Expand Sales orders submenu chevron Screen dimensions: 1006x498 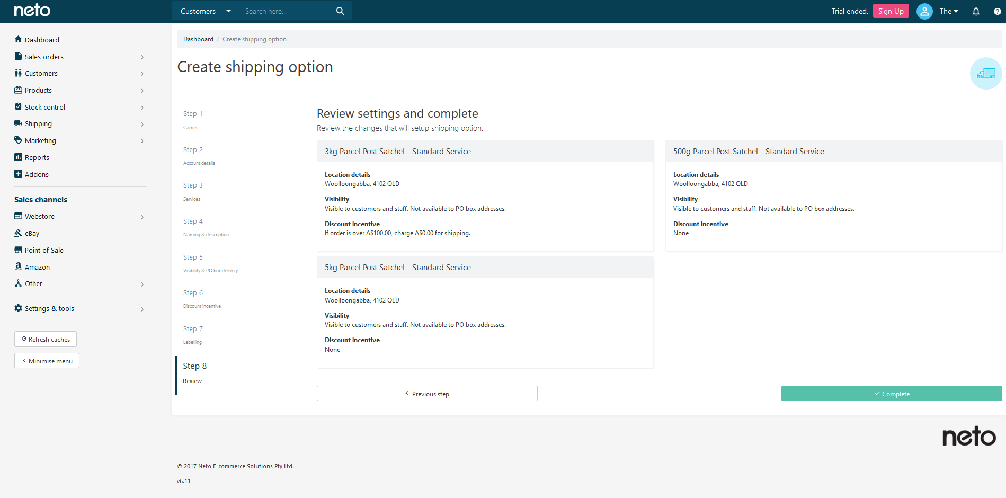[142, 57]
